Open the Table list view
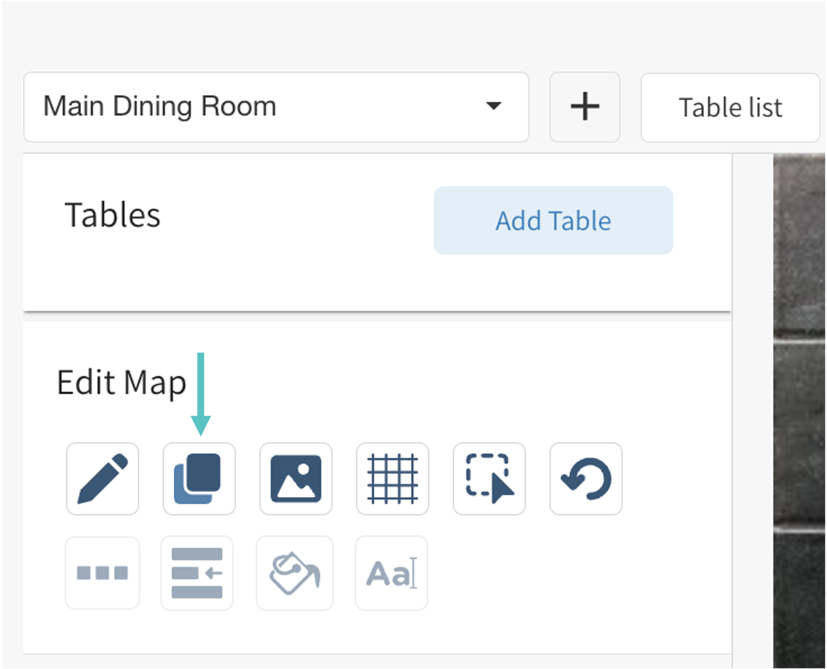The height and width of the screenshot is (669, 827). click(x=730, y=108)
